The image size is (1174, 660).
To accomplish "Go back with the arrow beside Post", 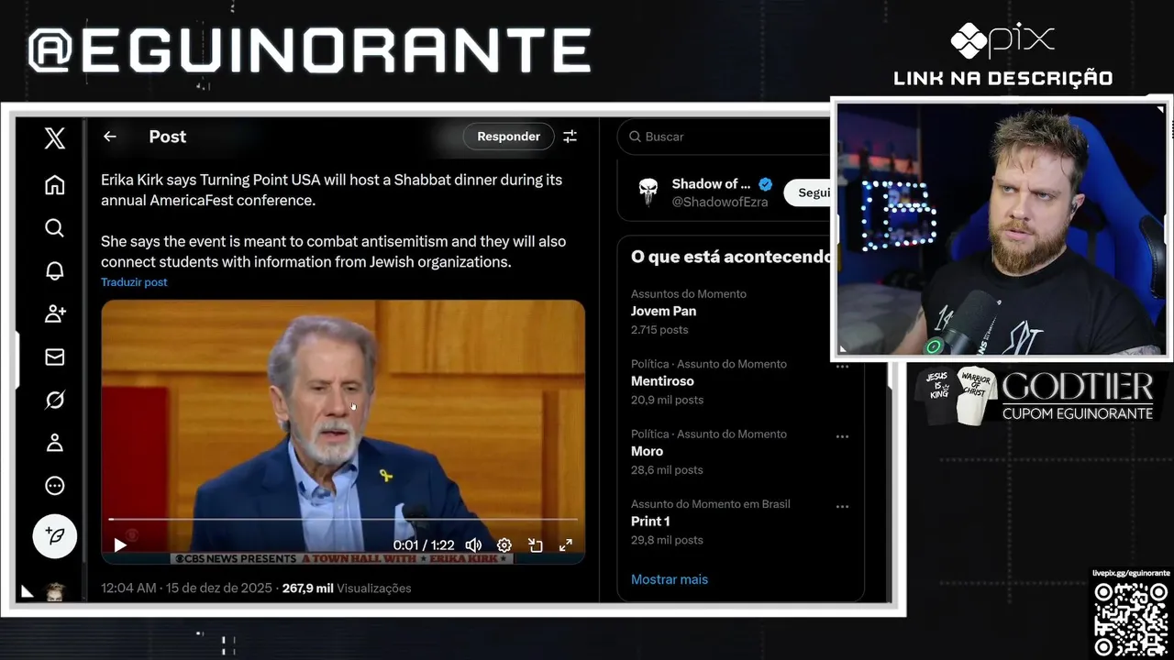I will click(110, 137).
